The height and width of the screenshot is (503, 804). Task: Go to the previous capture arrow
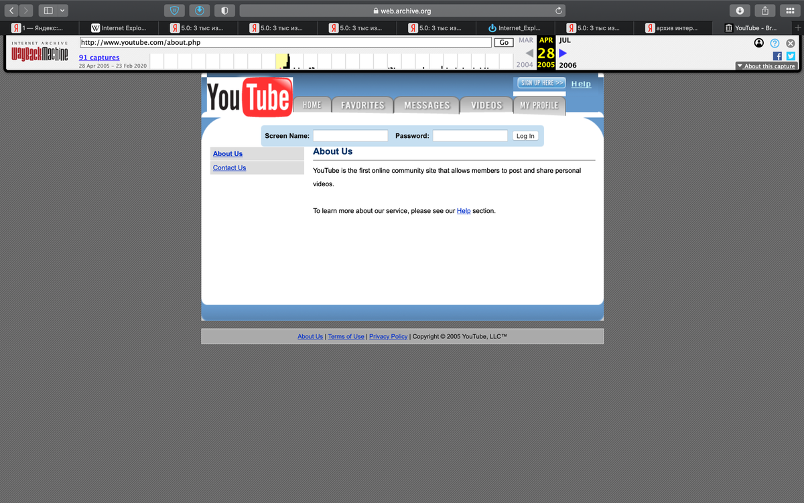[x=529, y=53]
